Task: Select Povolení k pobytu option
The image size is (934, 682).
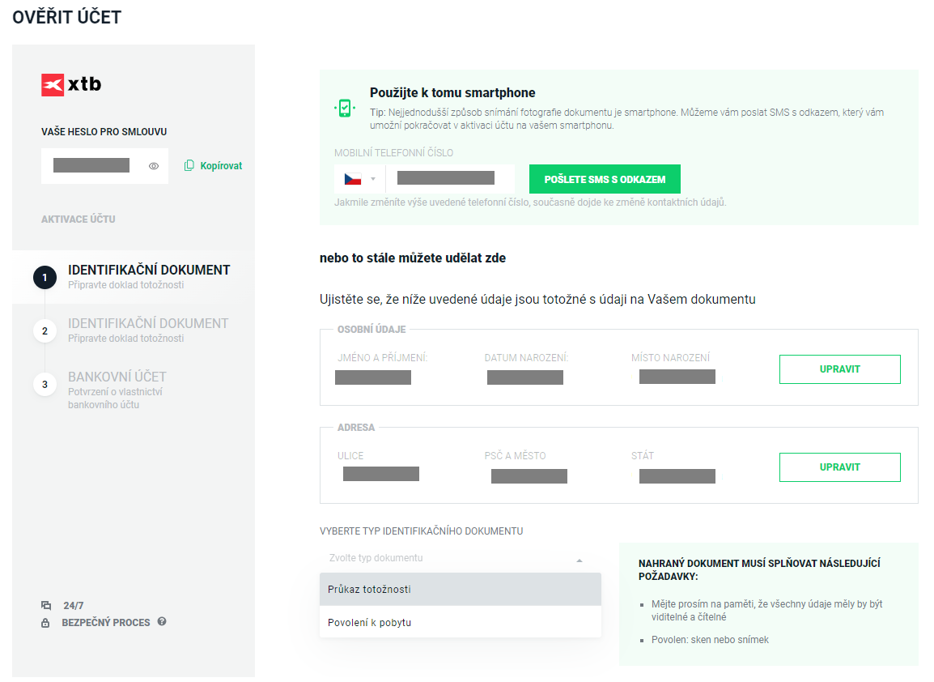Action: pyautogui.click(x=461, y=622)
